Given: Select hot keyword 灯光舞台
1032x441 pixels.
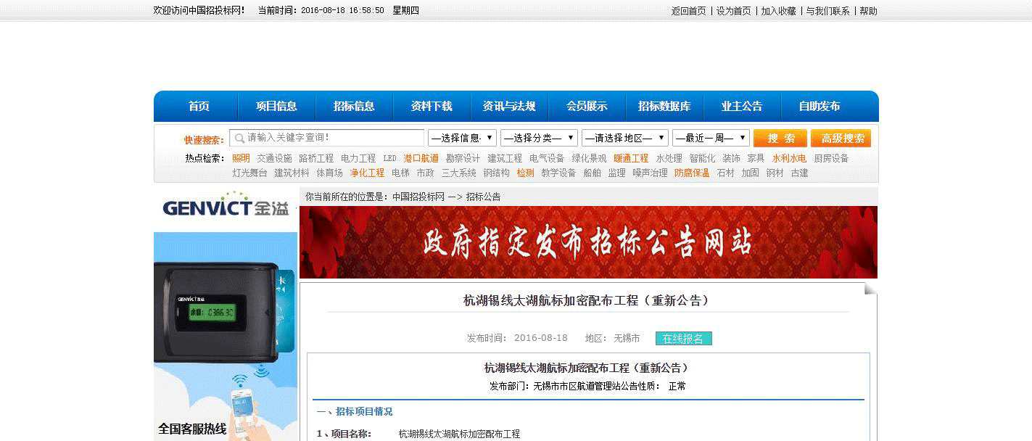Looking at the screenshot, I should click(249, 173).
